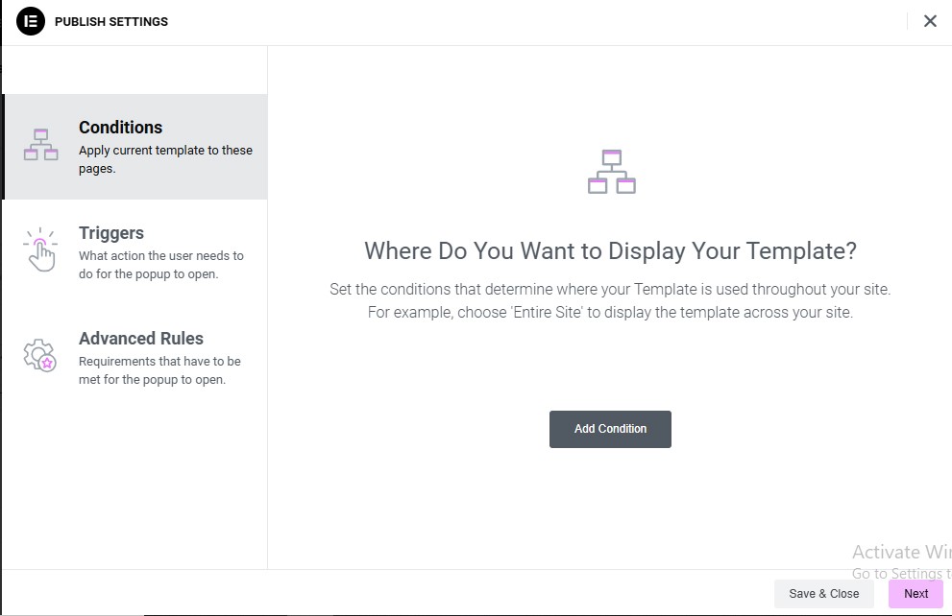This screenshot has width=952, height=616.
Task: Switch to the Advanced Rules tab
Action: click(134, 358)
